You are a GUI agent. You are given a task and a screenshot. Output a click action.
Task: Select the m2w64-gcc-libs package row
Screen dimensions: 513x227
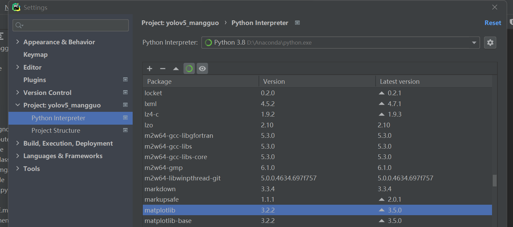pos(317,146)
